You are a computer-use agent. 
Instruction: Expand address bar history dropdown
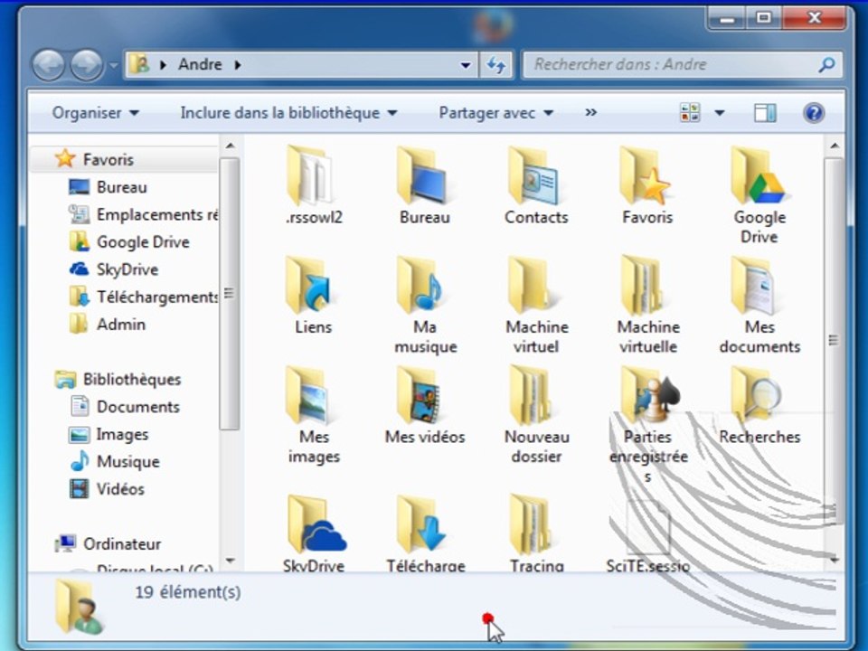[466, 65]
